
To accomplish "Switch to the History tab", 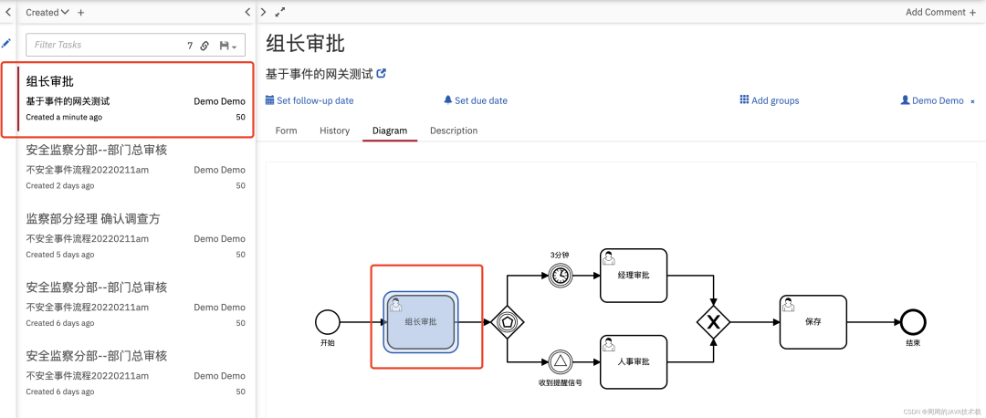I will [x=334, y=131].
